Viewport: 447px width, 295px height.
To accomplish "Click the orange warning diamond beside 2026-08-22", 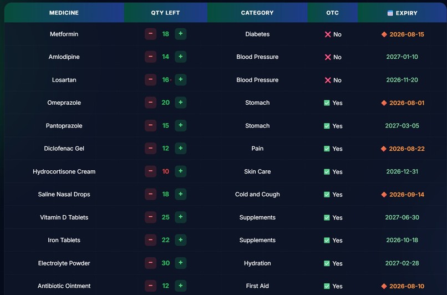I will point(384,149).
